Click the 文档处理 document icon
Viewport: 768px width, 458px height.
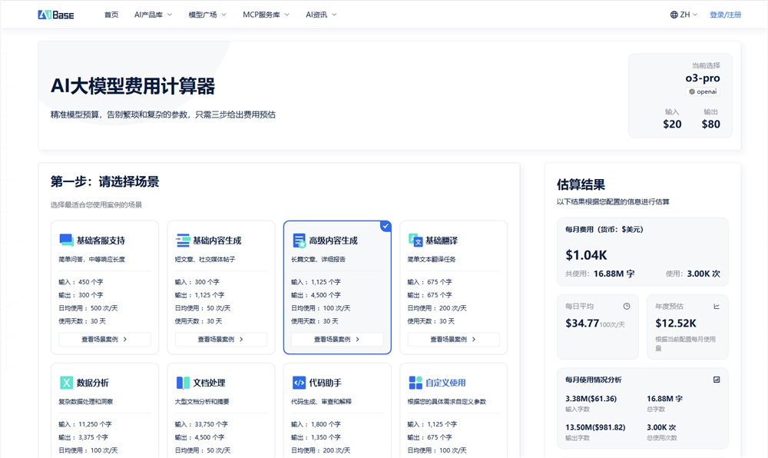click(x=181, y=382)
